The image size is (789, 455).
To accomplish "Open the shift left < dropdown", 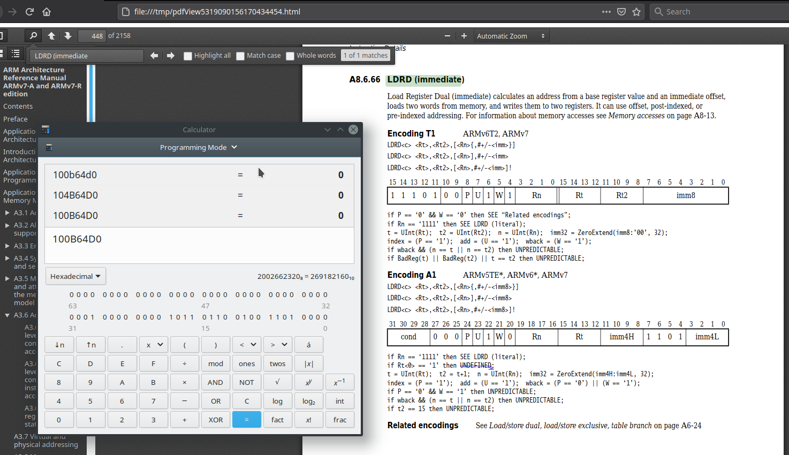I will pyautogui.click(x=247, y=345).
